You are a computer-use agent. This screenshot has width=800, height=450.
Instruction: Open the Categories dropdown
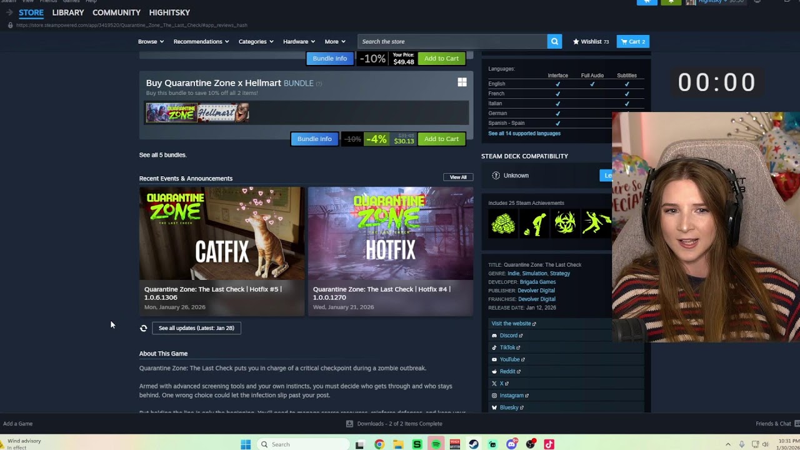pyautogui.click(x=256, y=41)
